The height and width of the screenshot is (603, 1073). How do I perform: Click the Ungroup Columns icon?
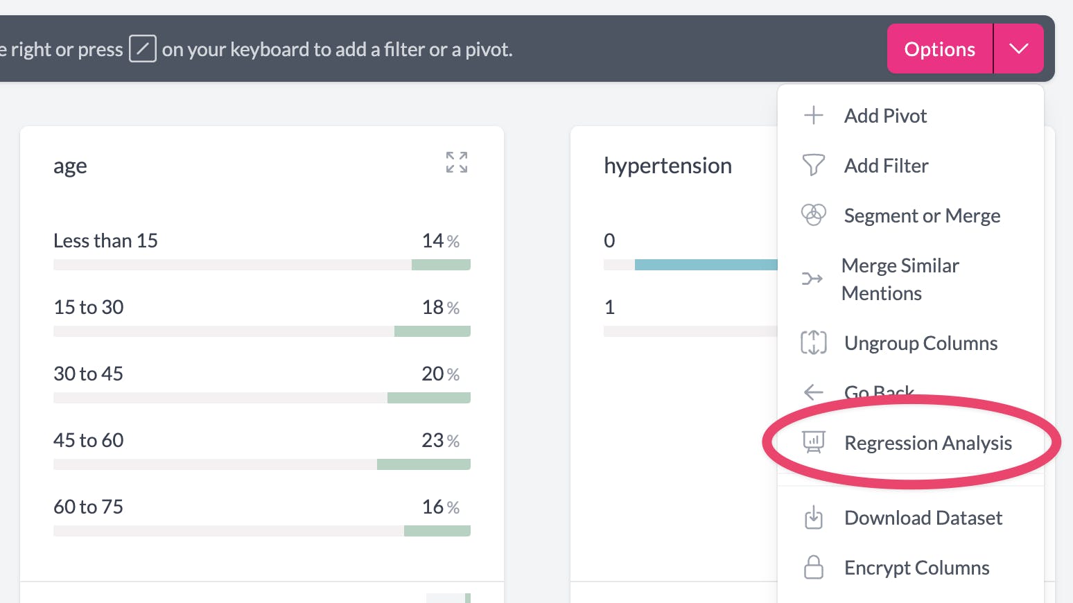(x=813, y=343)
